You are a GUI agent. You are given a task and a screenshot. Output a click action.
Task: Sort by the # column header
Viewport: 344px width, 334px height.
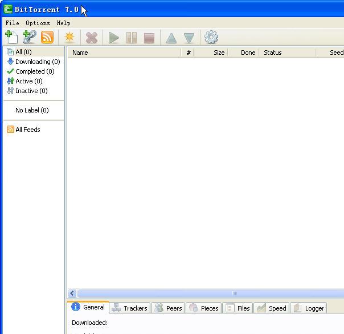coord(187,53)
